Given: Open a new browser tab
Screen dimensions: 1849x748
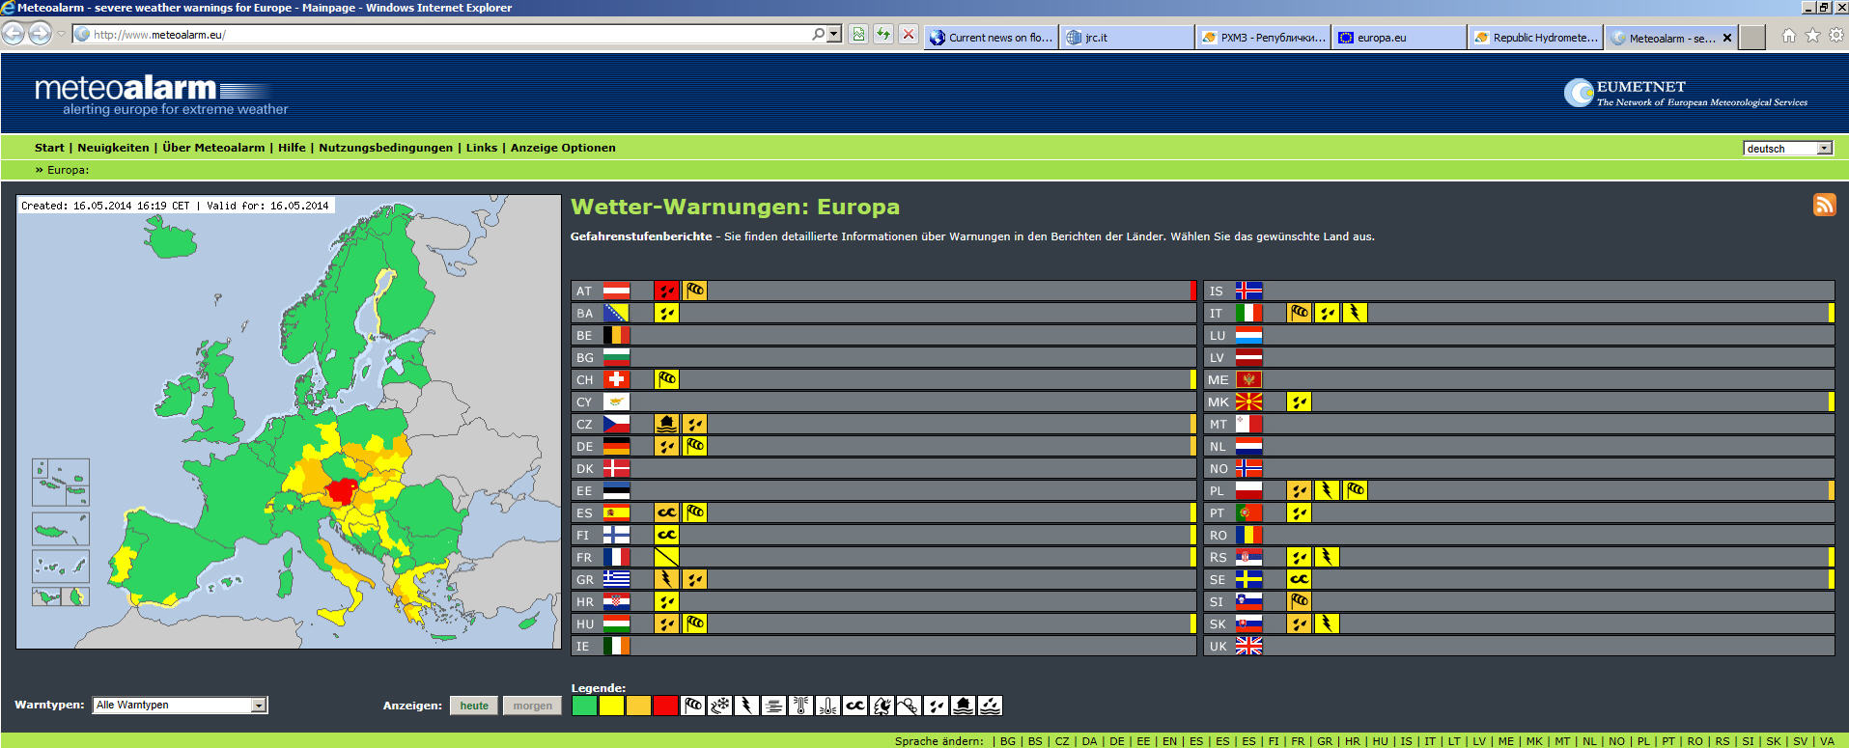Looking at the screenshot, I should [x=1752, y=38].
